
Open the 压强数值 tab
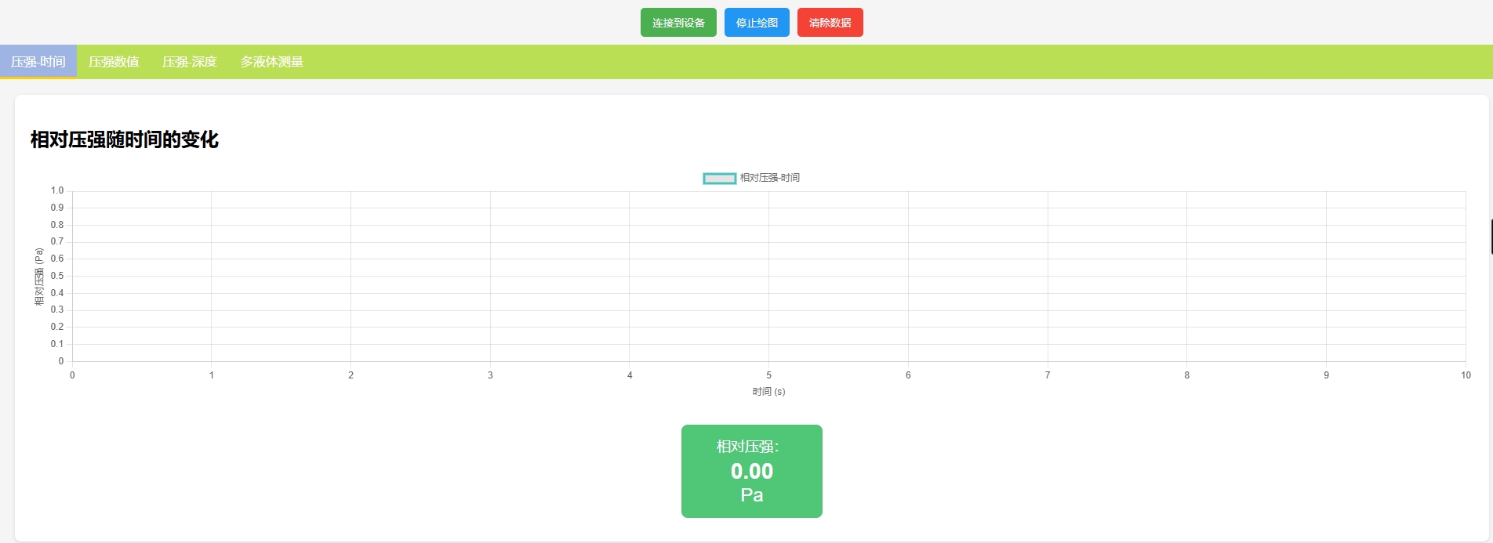(114, 62)
